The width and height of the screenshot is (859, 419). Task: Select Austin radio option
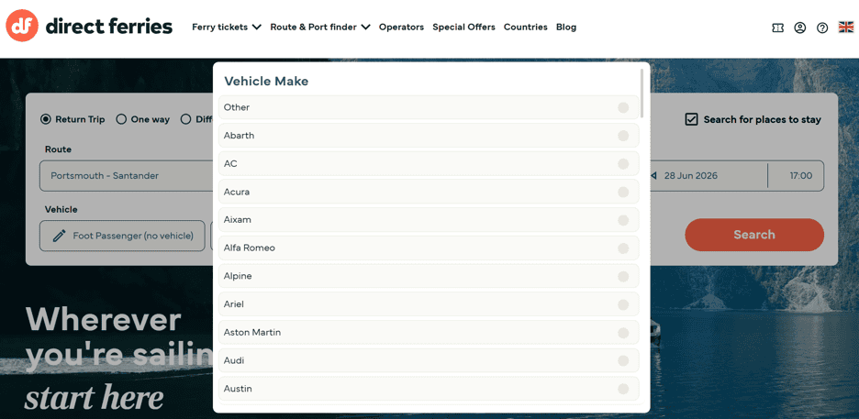(623, 389)
